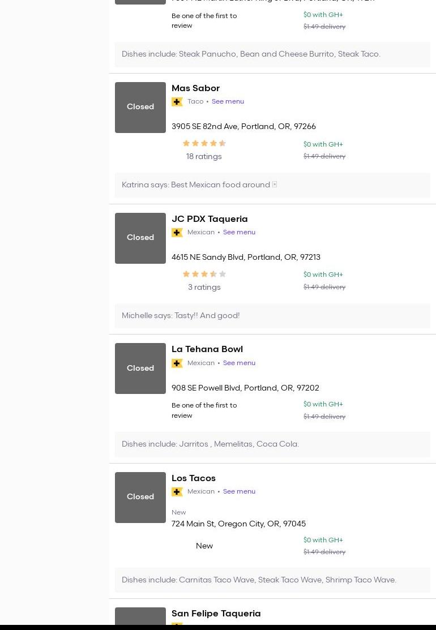Open La Tehana Bowl's See menu link
436x630 pixels.
pos(239,363)
